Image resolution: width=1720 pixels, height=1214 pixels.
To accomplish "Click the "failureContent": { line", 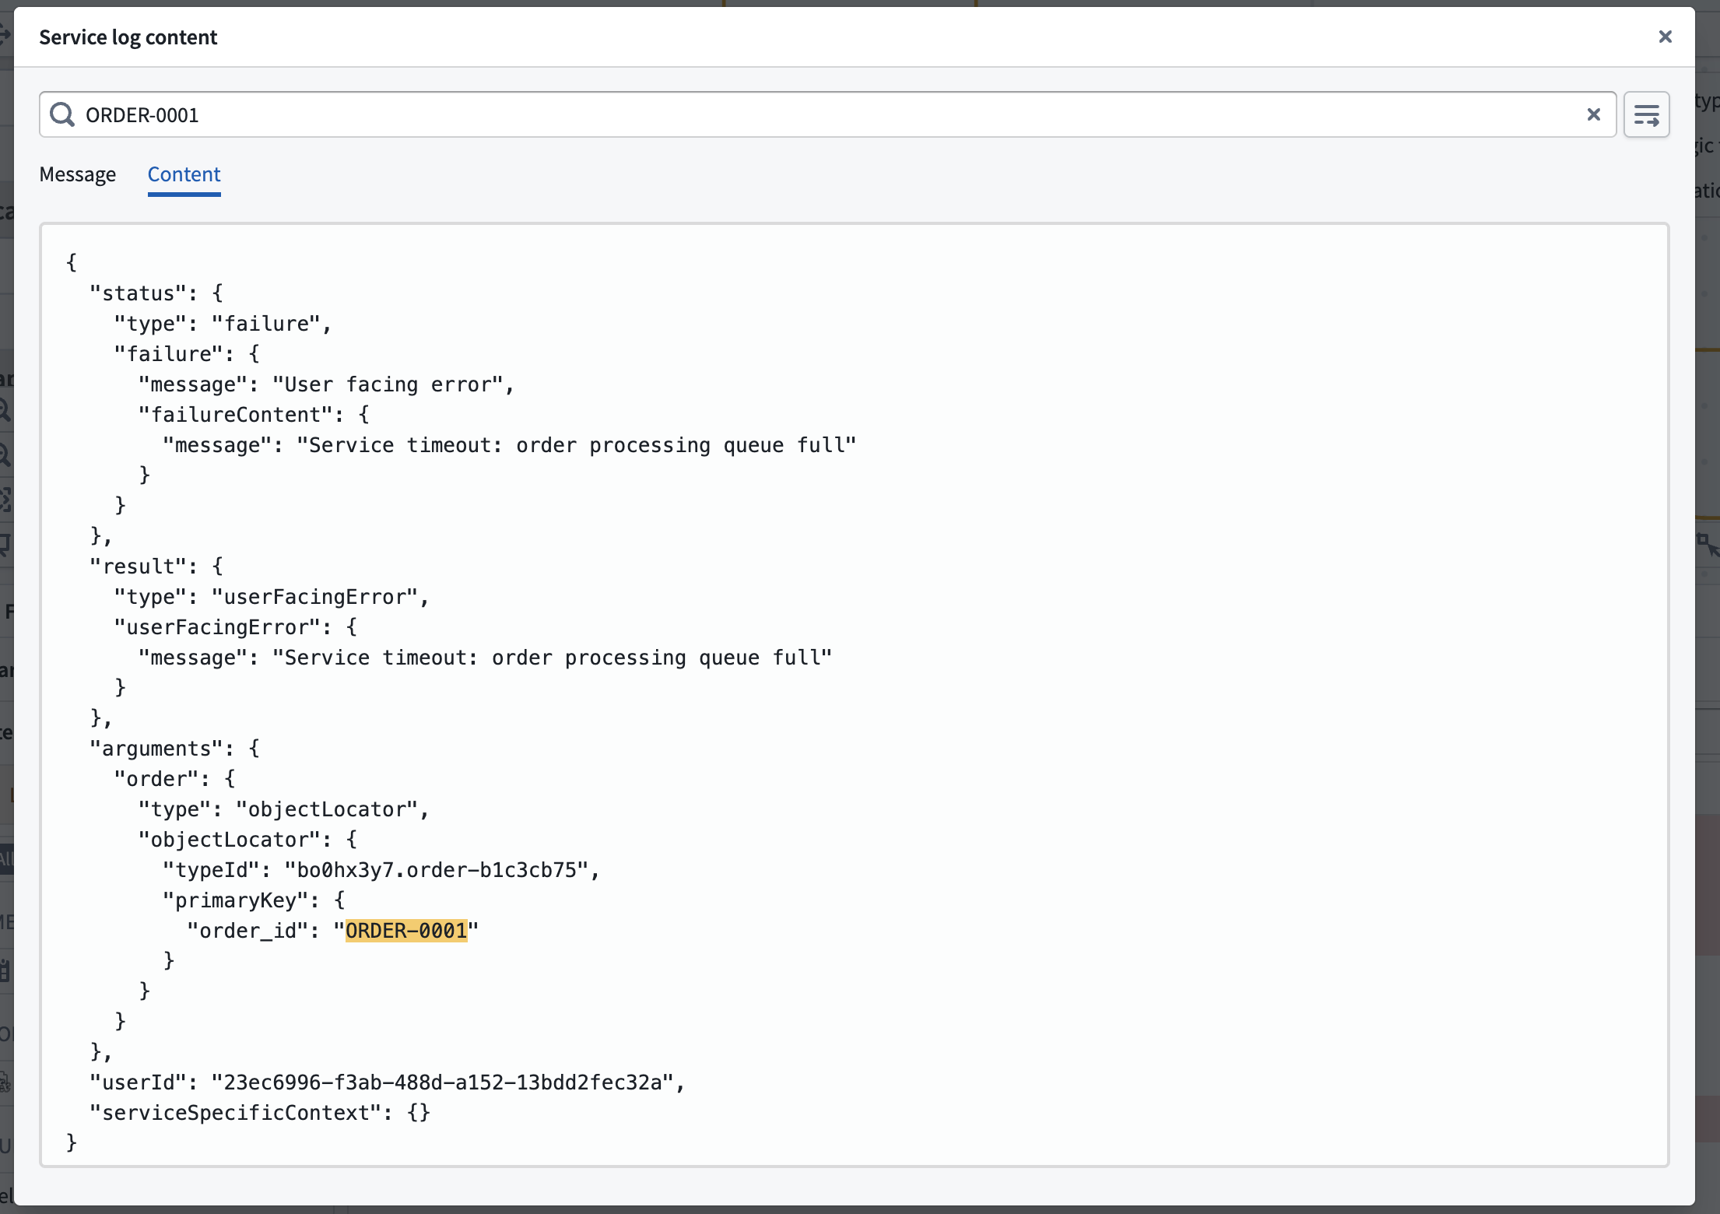I will click(x=254, y=415).
